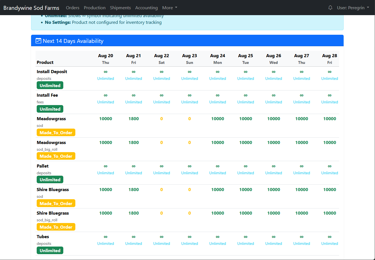The width and height of the screenshot is (375, 260).
Task: Select the Aug 26 column header
Action: pos(274,59)
